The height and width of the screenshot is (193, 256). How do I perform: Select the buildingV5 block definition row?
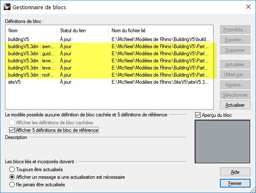[x=110, y=39]
